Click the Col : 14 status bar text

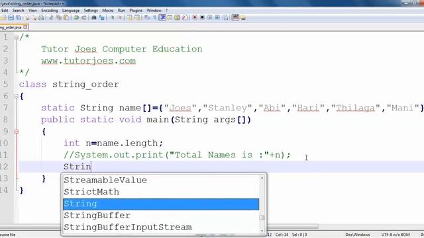(282, 235)
